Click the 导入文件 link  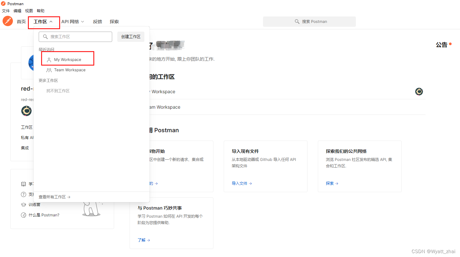tap(242, 183)
